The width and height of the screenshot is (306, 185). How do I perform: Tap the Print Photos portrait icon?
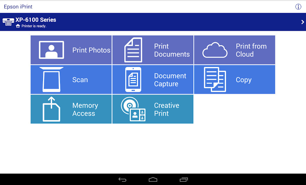(51, 50)
